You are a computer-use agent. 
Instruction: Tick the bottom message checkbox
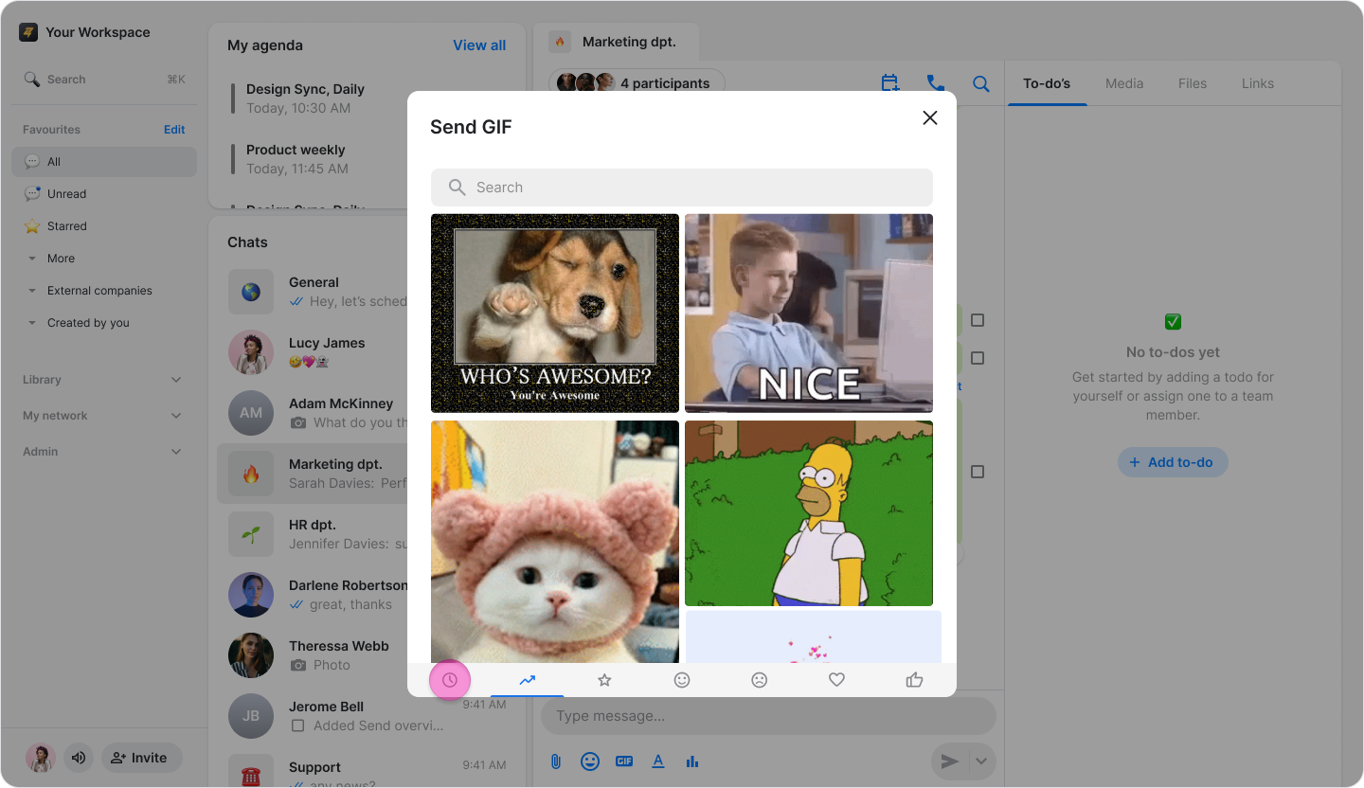(x=978, y=472)
